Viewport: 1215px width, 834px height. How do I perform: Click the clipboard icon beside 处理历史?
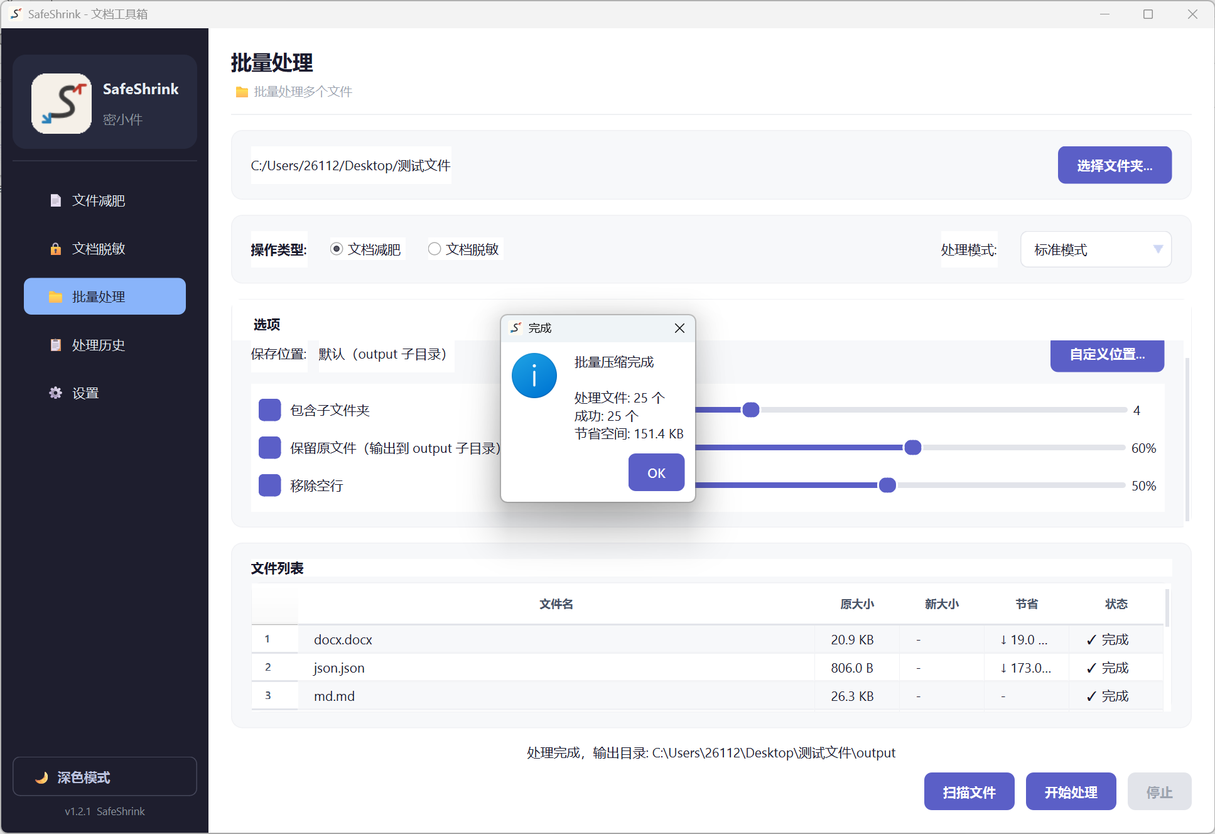(x=56, y=345)
